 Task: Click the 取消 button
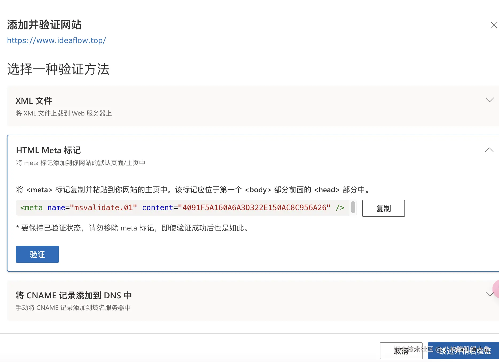(x=401, y=351)
